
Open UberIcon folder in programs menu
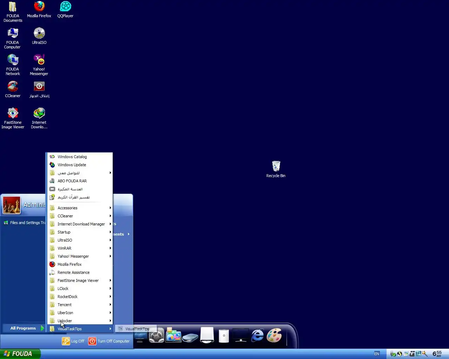80,313
